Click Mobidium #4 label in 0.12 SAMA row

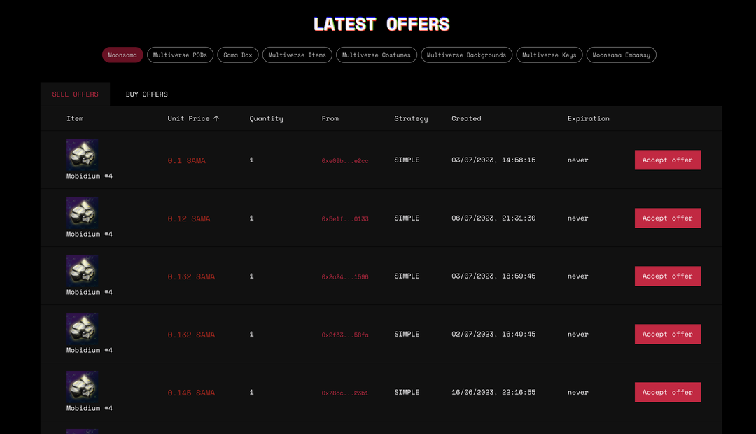coord(90,234)
